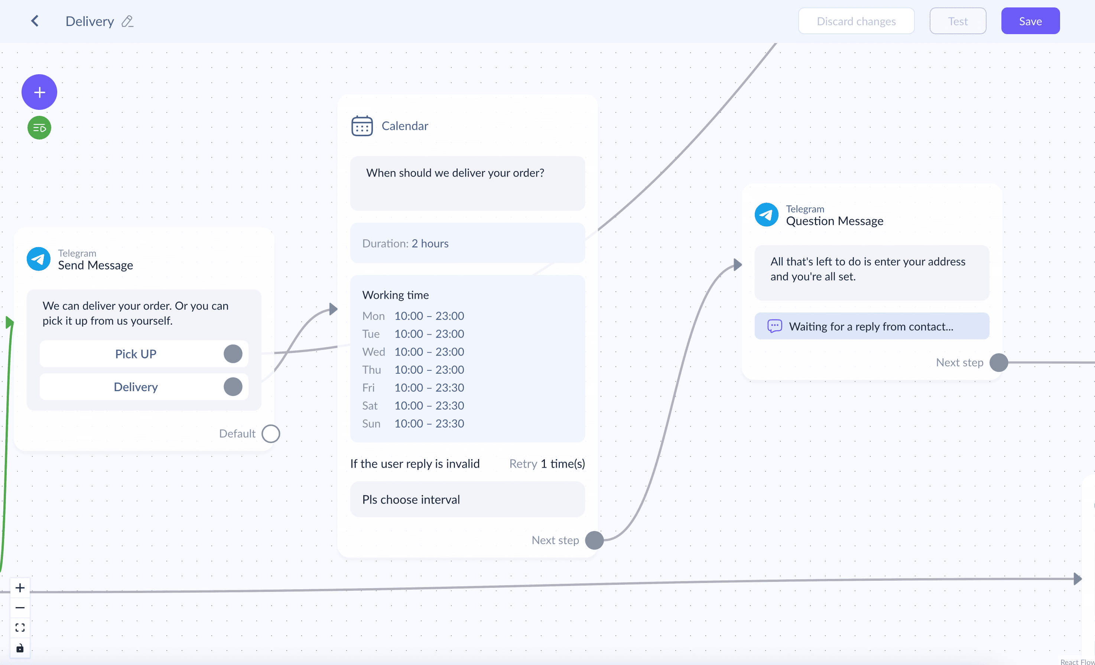Click the Pick UP button connector dot

tap(233, 354)
